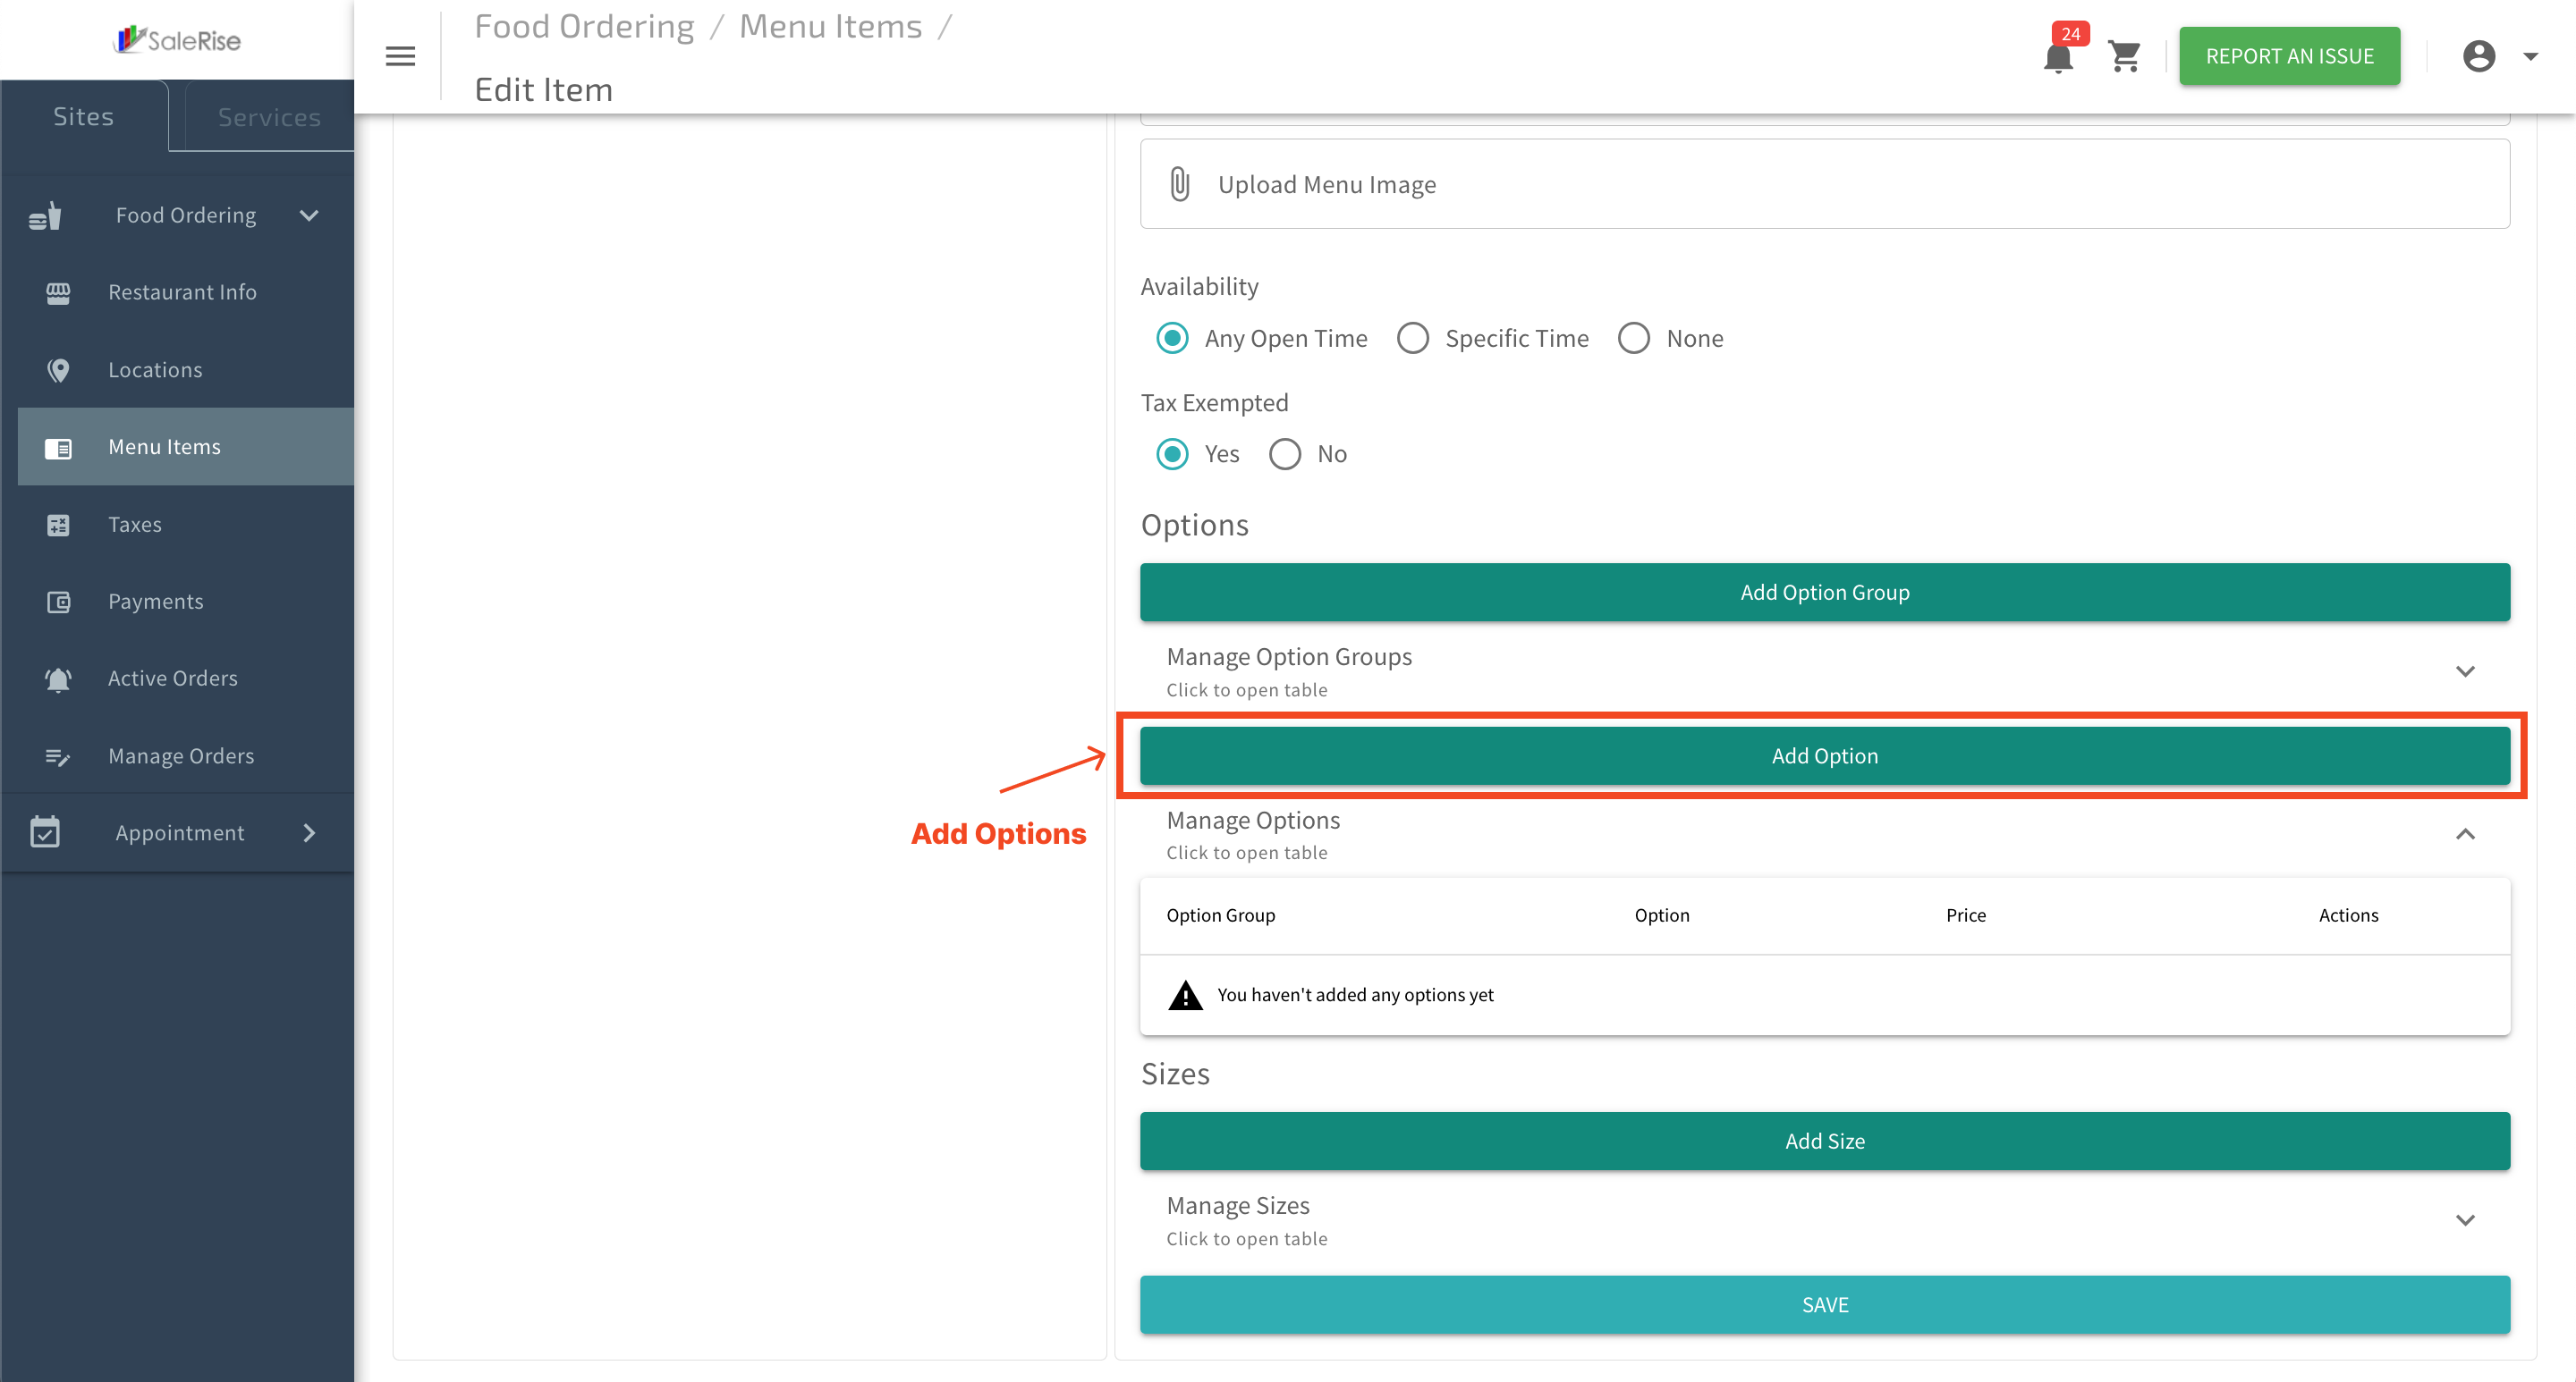
Task: Click the Payments wallet icon
Action: click(58, 602)
